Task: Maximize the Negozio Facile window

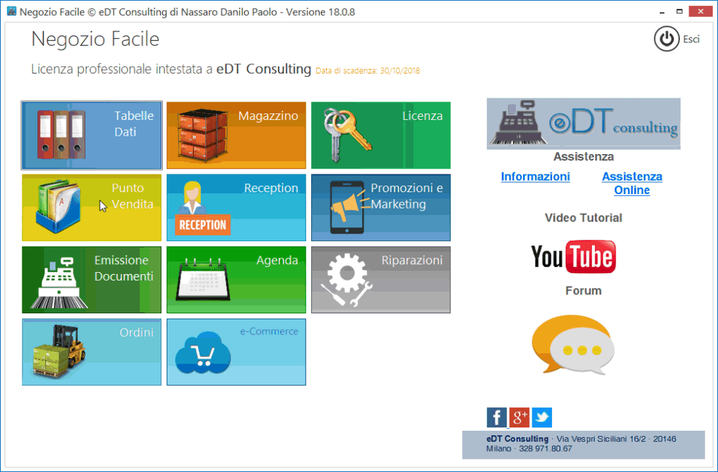Action: coord(679,12)
